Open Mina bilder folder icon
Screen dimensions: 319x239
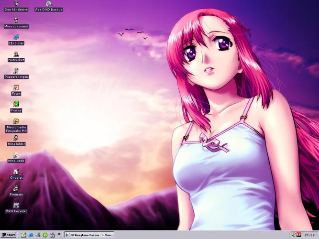(x=16, y=138)
